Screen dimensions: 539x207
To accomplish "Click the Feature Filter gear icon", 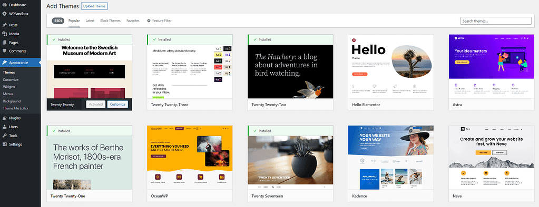I will coord(149,21).
